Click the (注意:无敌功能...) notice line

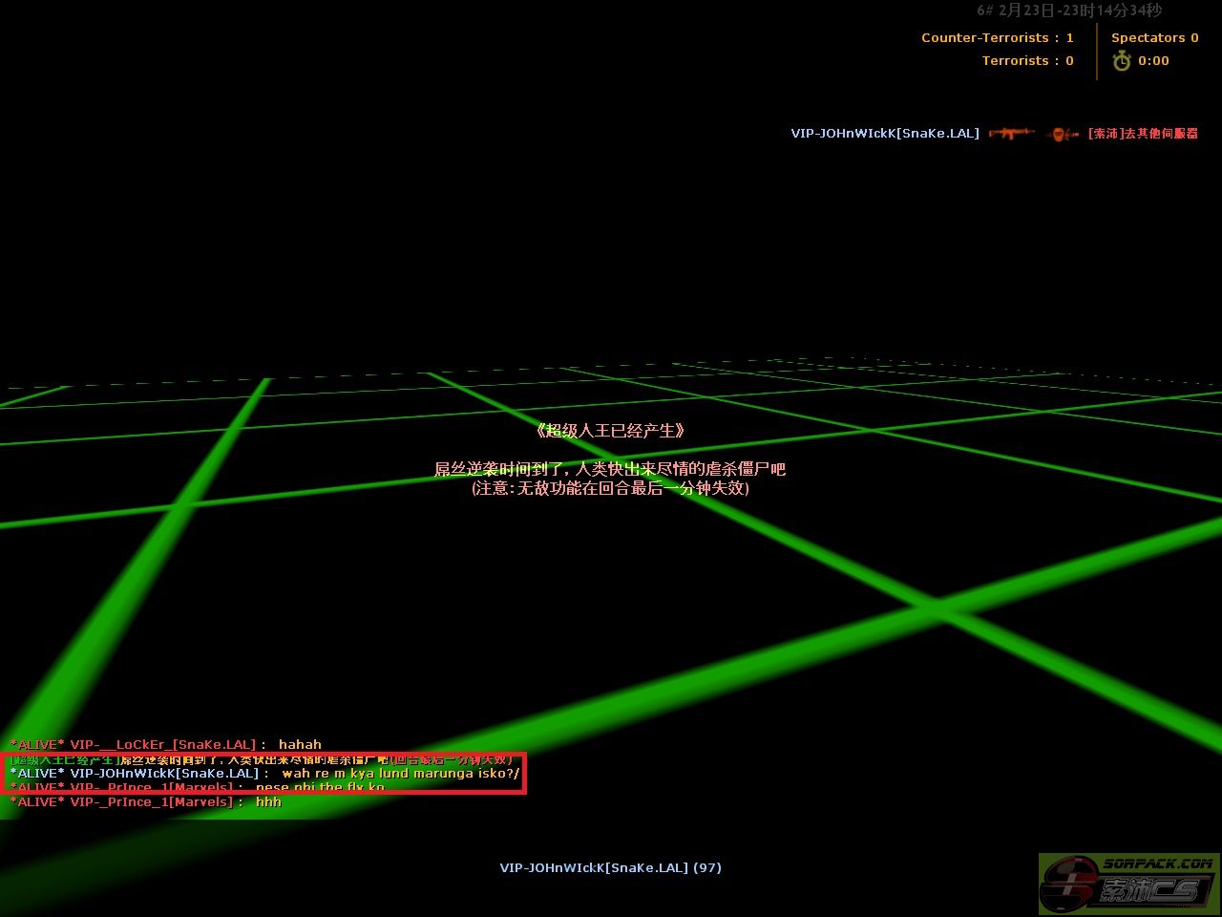point(610,488)
